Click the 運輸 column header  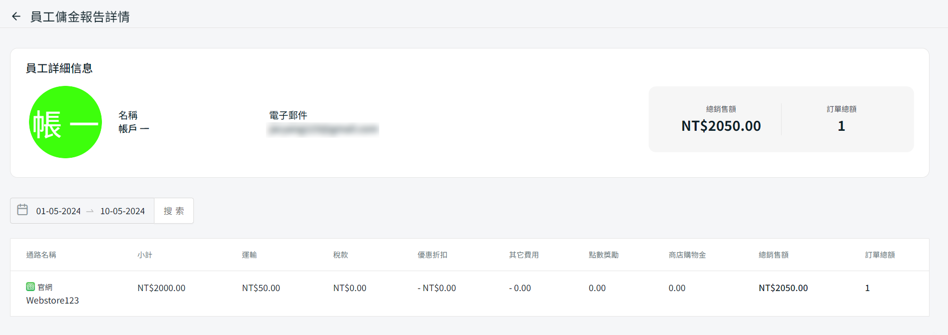click(249, 255)
